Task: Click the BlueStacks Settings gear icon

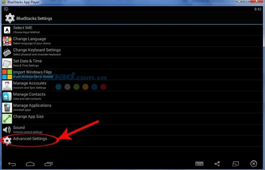Action: coord(10,18)
